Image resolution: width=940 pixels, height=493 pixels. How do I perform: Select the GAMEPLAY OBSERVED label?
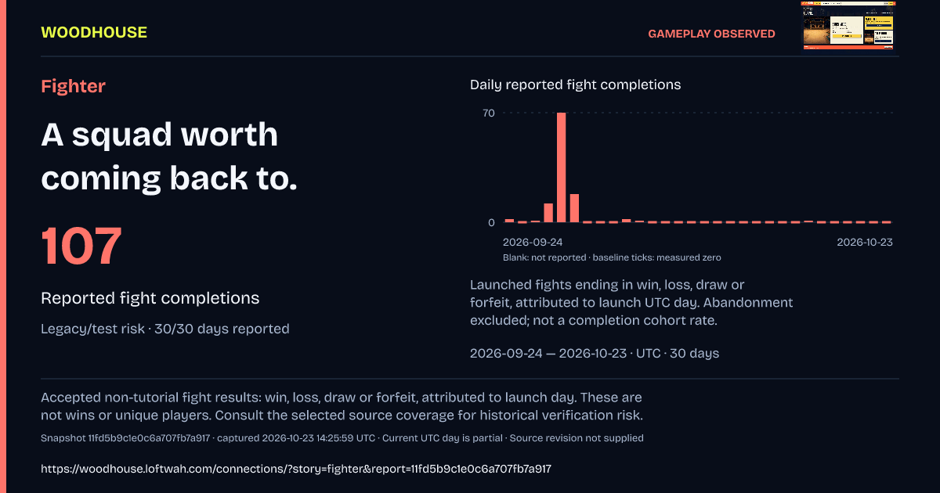coord(711,34)
